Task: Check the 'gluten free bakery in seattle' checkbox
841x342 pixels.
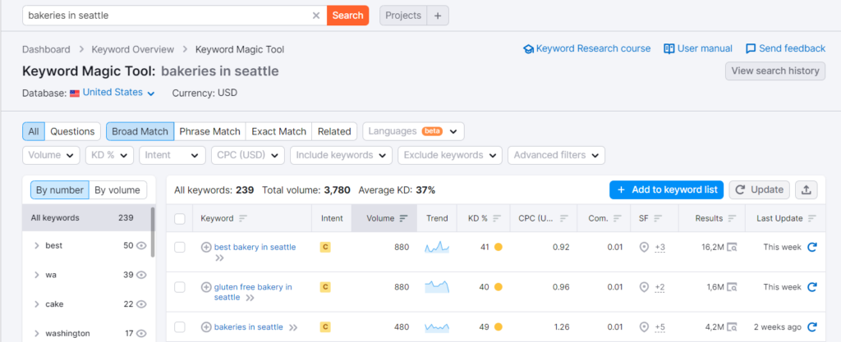Action: point(180,287)
